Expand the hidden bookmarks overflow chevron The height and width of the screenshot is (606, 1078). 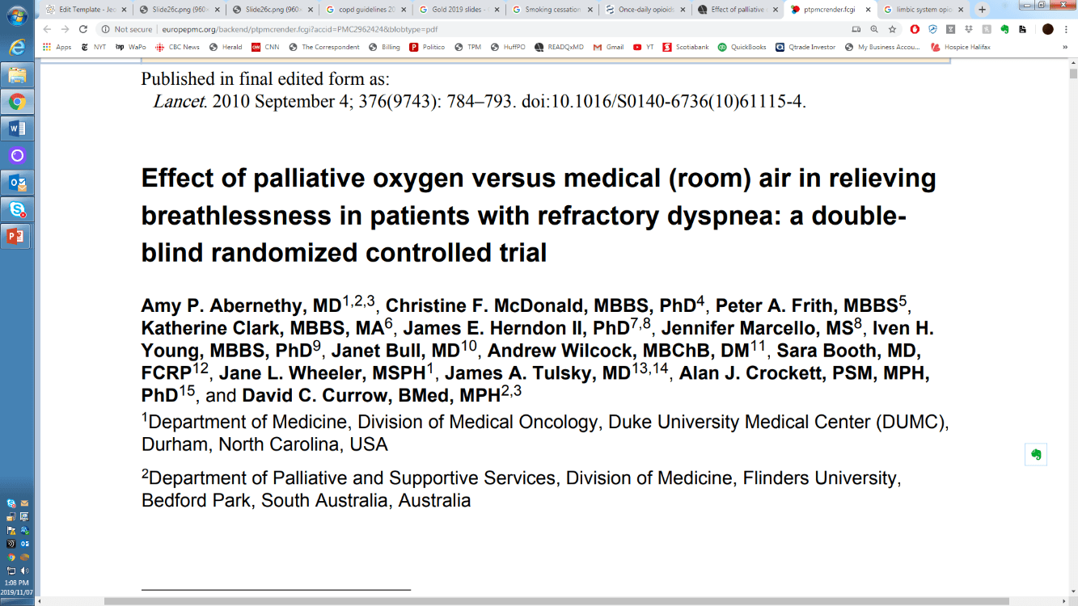pos(1065,47)
